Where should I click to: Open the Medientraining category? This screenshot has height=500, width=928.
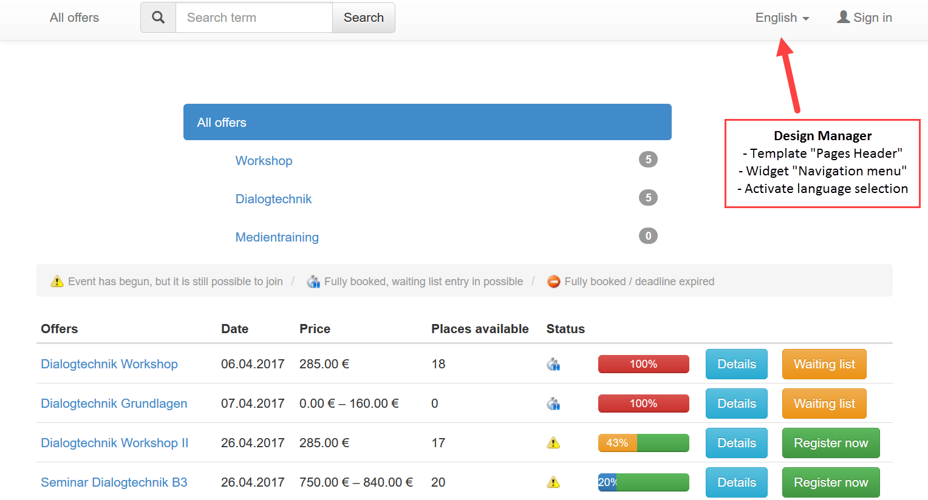pos(277,237)
